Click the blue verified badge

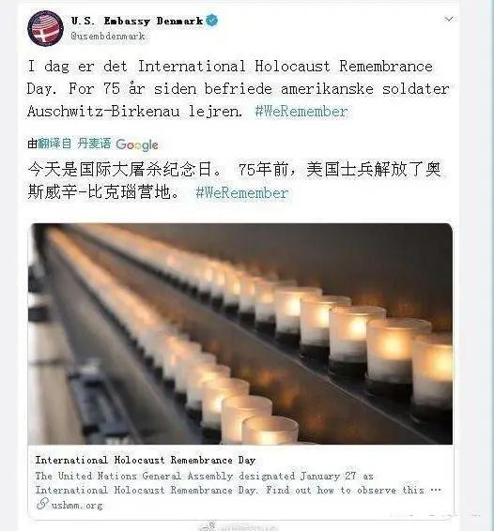coord(212,21)
